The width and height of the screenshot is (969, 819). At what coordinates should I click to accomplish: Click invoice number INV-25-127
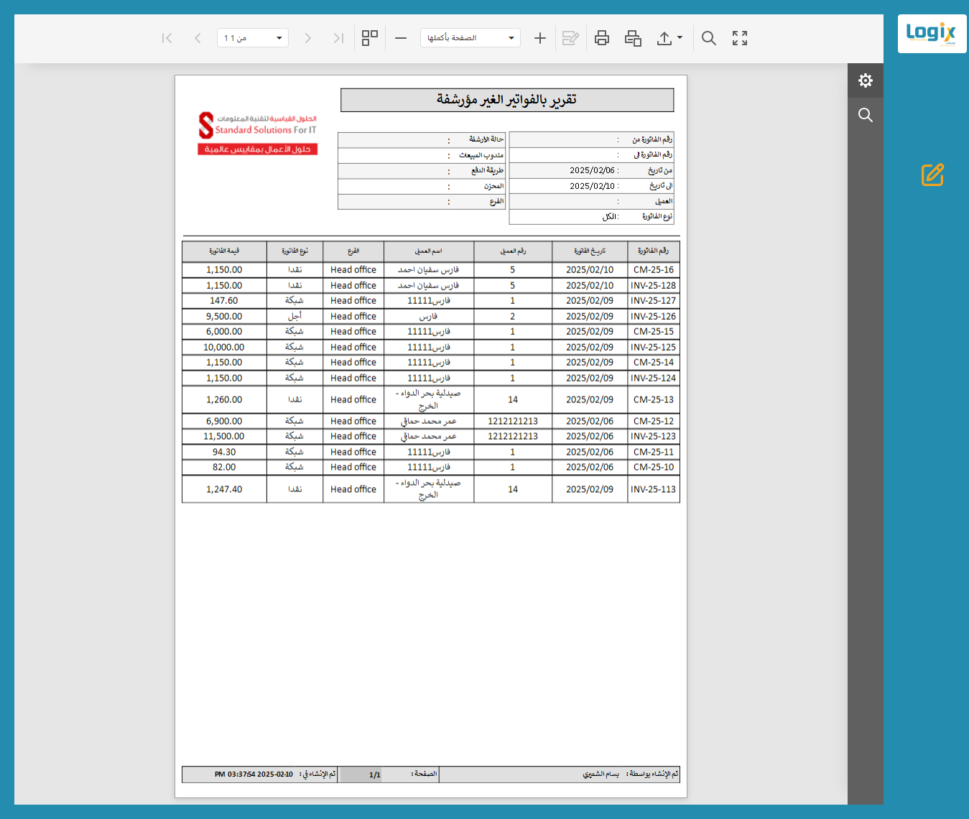654,301
